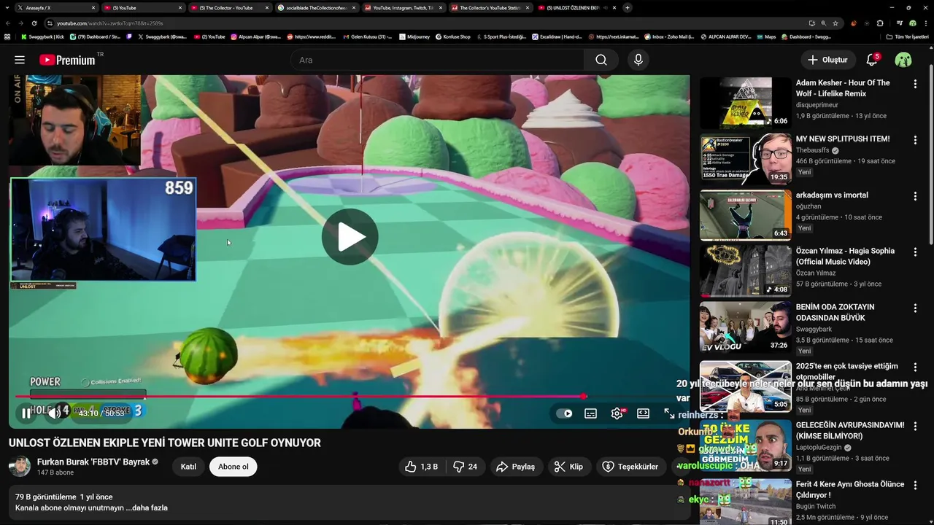Click the Oluştur create button
934x525 pixels.
click(x=827, y=60)
